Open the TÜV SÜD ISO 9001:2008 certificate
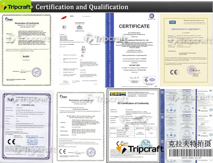213x163 pixels. pyautogui.click(x=131, y=50)
